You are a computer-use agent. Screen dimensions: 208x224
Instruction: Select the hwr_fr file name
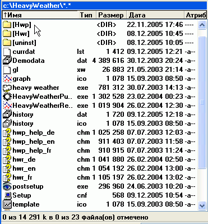(x=22, y=178)
